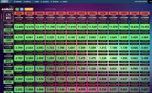Screen dimensions: 152x93
Task: Click the 0.498 cell under CCDK
Action: click(x=145, y=58)
